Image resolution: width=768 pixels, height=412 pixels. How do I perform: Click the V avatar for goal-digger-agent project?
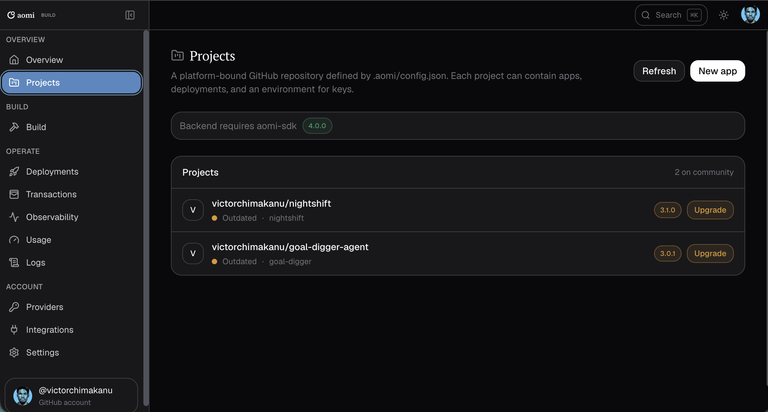193,253
